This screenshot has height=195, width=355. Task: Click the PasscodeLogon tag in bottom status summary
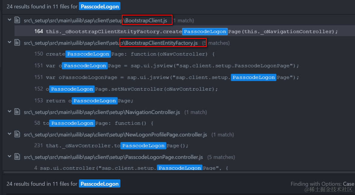[x=99, y=184]
